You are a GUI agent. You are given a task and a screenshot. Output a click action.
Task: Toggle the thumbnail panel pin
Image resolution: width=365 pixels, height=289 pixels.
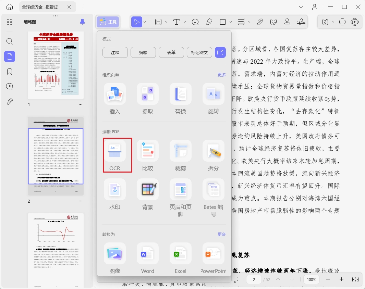tap(82, 22)
